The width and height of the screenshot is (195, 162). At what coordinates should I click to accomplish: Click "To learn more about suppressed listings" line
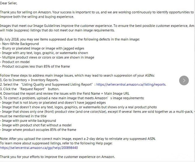click(x=60, y=143)
